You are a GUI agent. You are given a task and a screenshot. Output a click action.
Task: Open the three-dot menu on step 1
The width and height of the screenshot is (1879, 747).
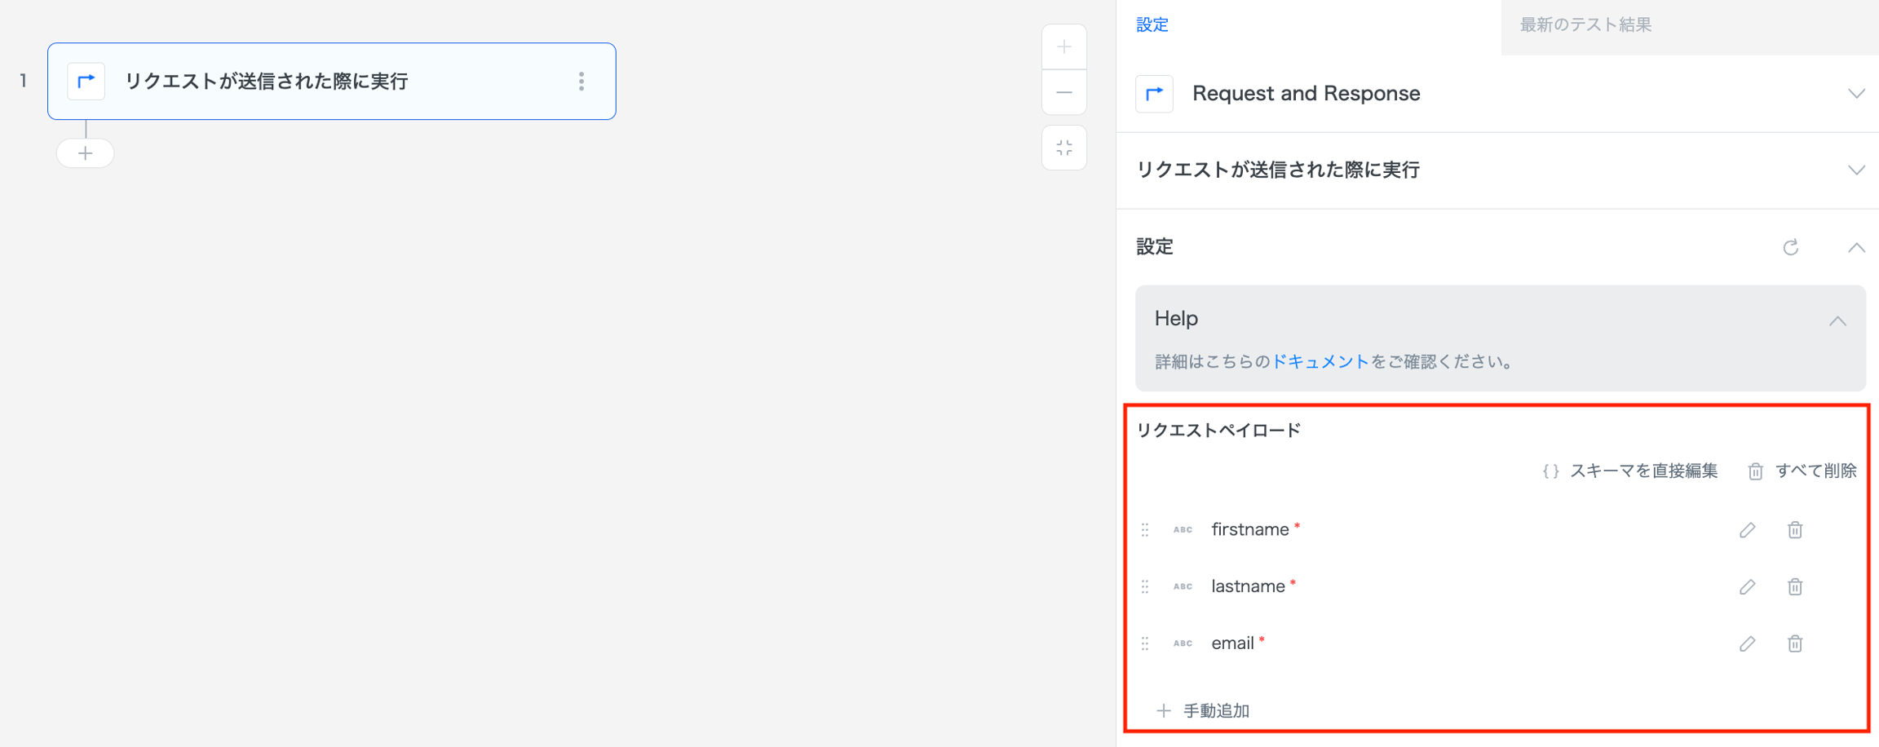click(581, 82)
